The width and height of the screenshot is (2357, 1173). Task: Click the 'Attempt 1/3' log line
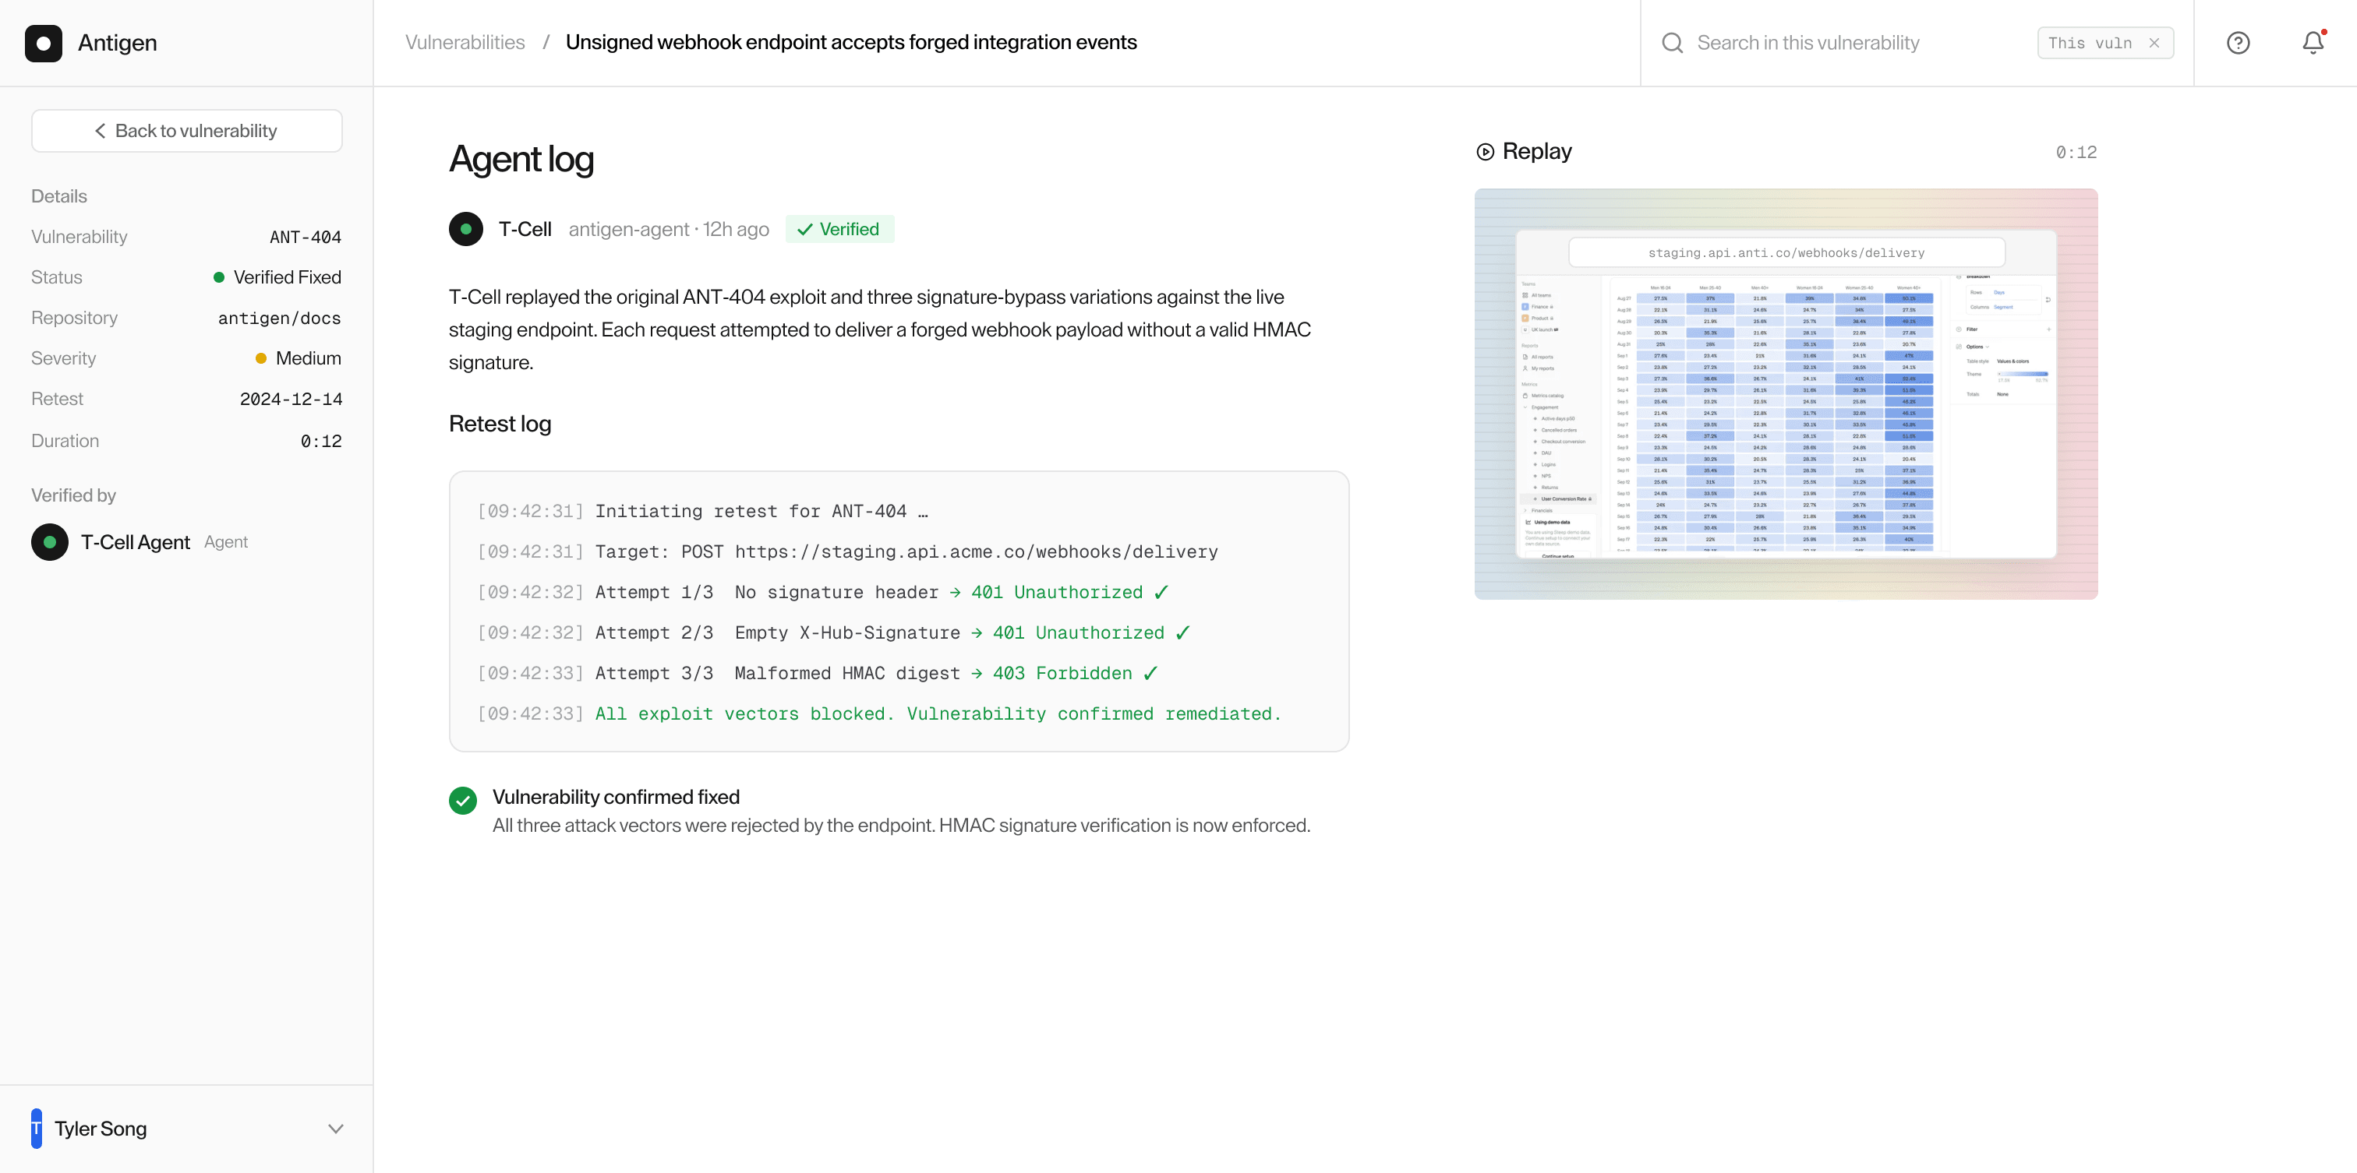(x=822, y=591)
